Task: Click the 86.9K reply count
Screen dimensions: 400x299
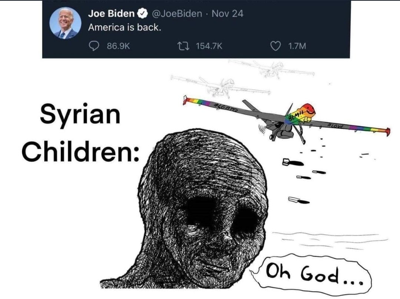Action: pyautogui.click(x=118, y=46)
